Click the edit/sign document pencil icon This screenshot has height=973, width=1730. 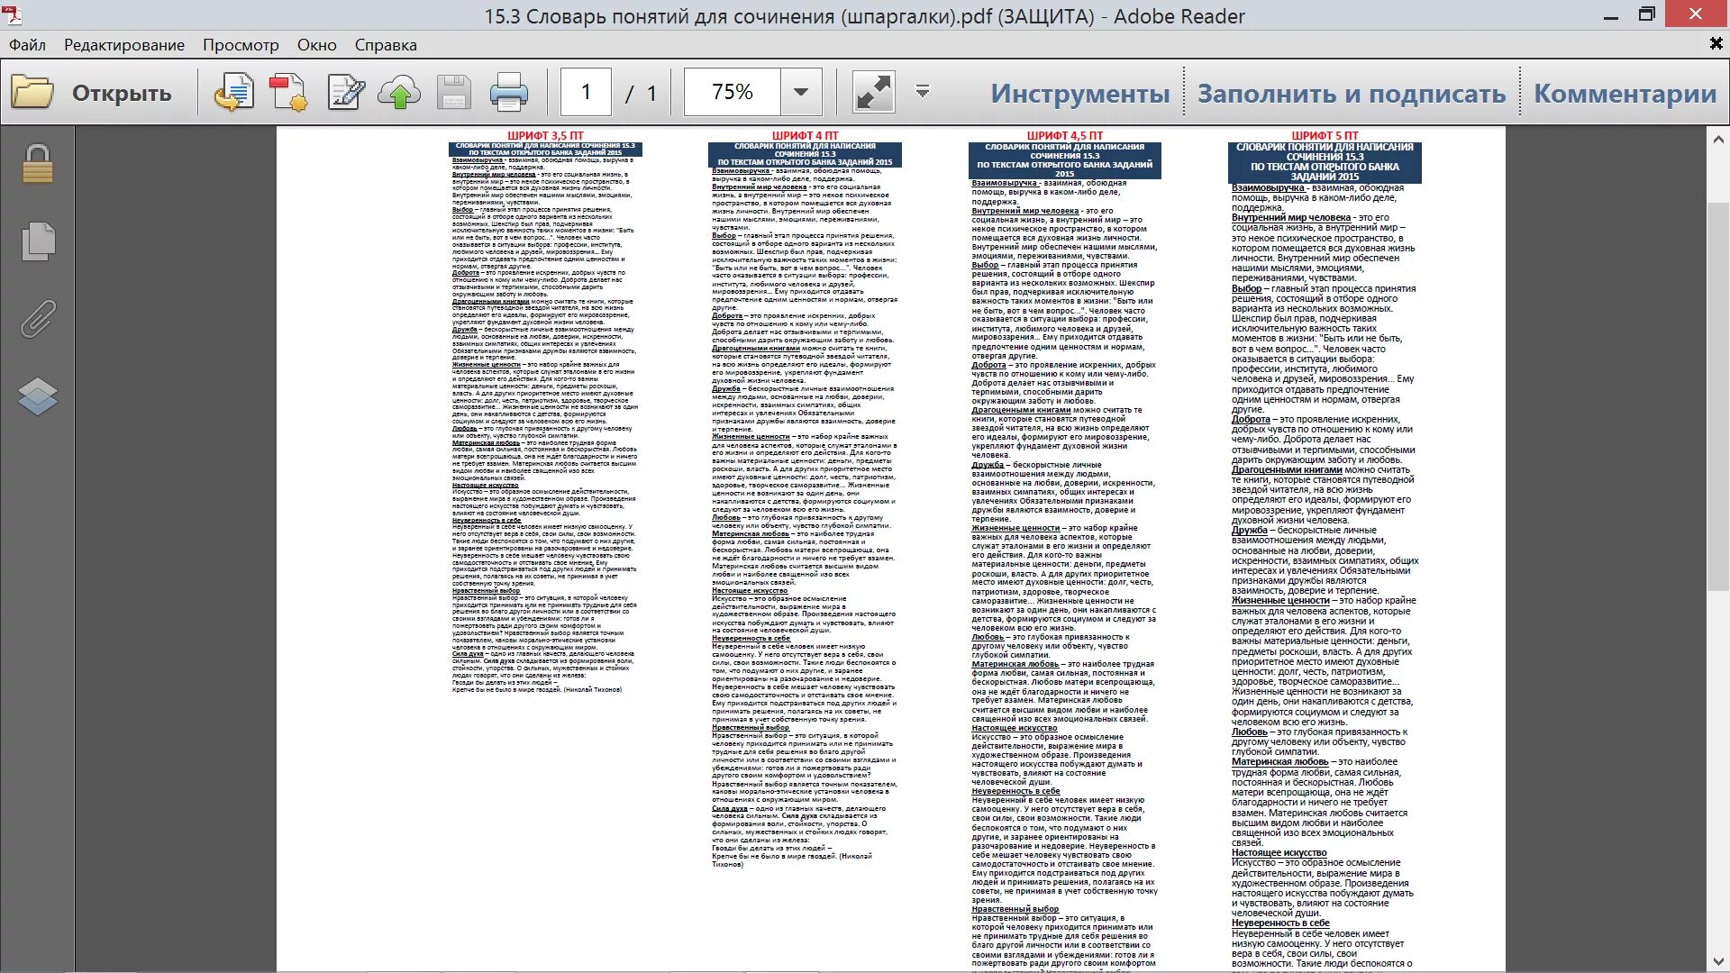point(346,92)
